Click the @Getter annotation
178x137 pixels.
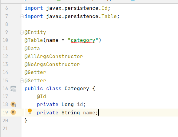tap(35, 72)
